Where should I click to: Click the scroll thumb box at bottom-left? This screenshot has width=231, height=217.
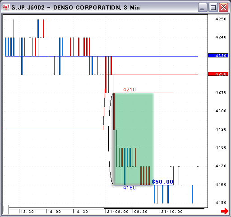coord(6,209)
